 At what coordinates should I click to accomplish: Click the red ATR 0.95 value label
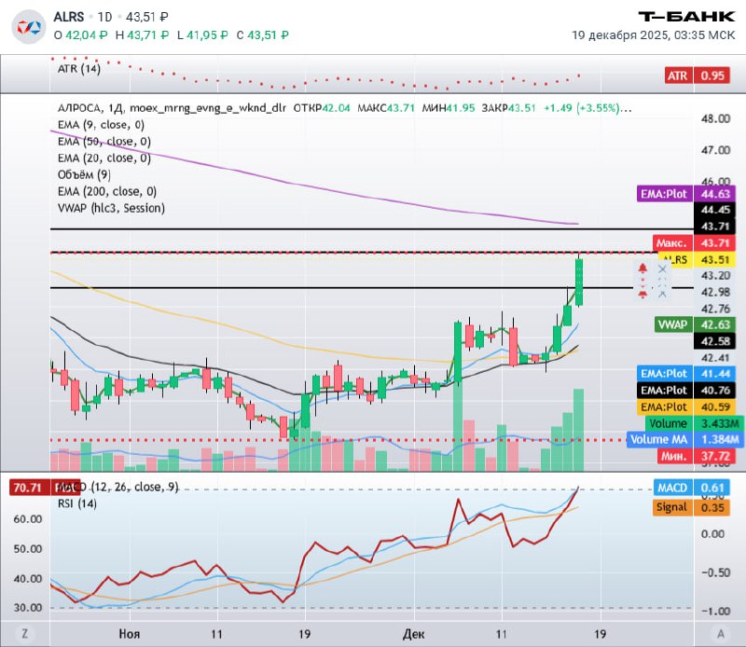tap(697, 76)
